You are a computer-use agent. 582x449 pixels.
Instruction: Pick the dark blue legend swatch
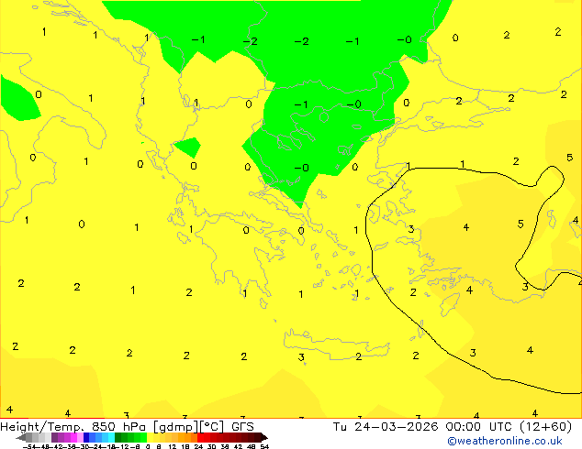coord(86,437)
